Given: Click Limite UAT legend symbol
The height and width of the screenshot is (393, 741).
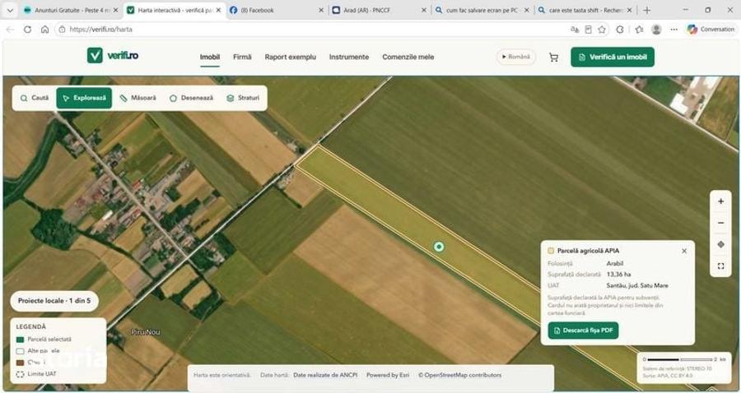Looking at the screenshot, I should click(x=20, y=374).
